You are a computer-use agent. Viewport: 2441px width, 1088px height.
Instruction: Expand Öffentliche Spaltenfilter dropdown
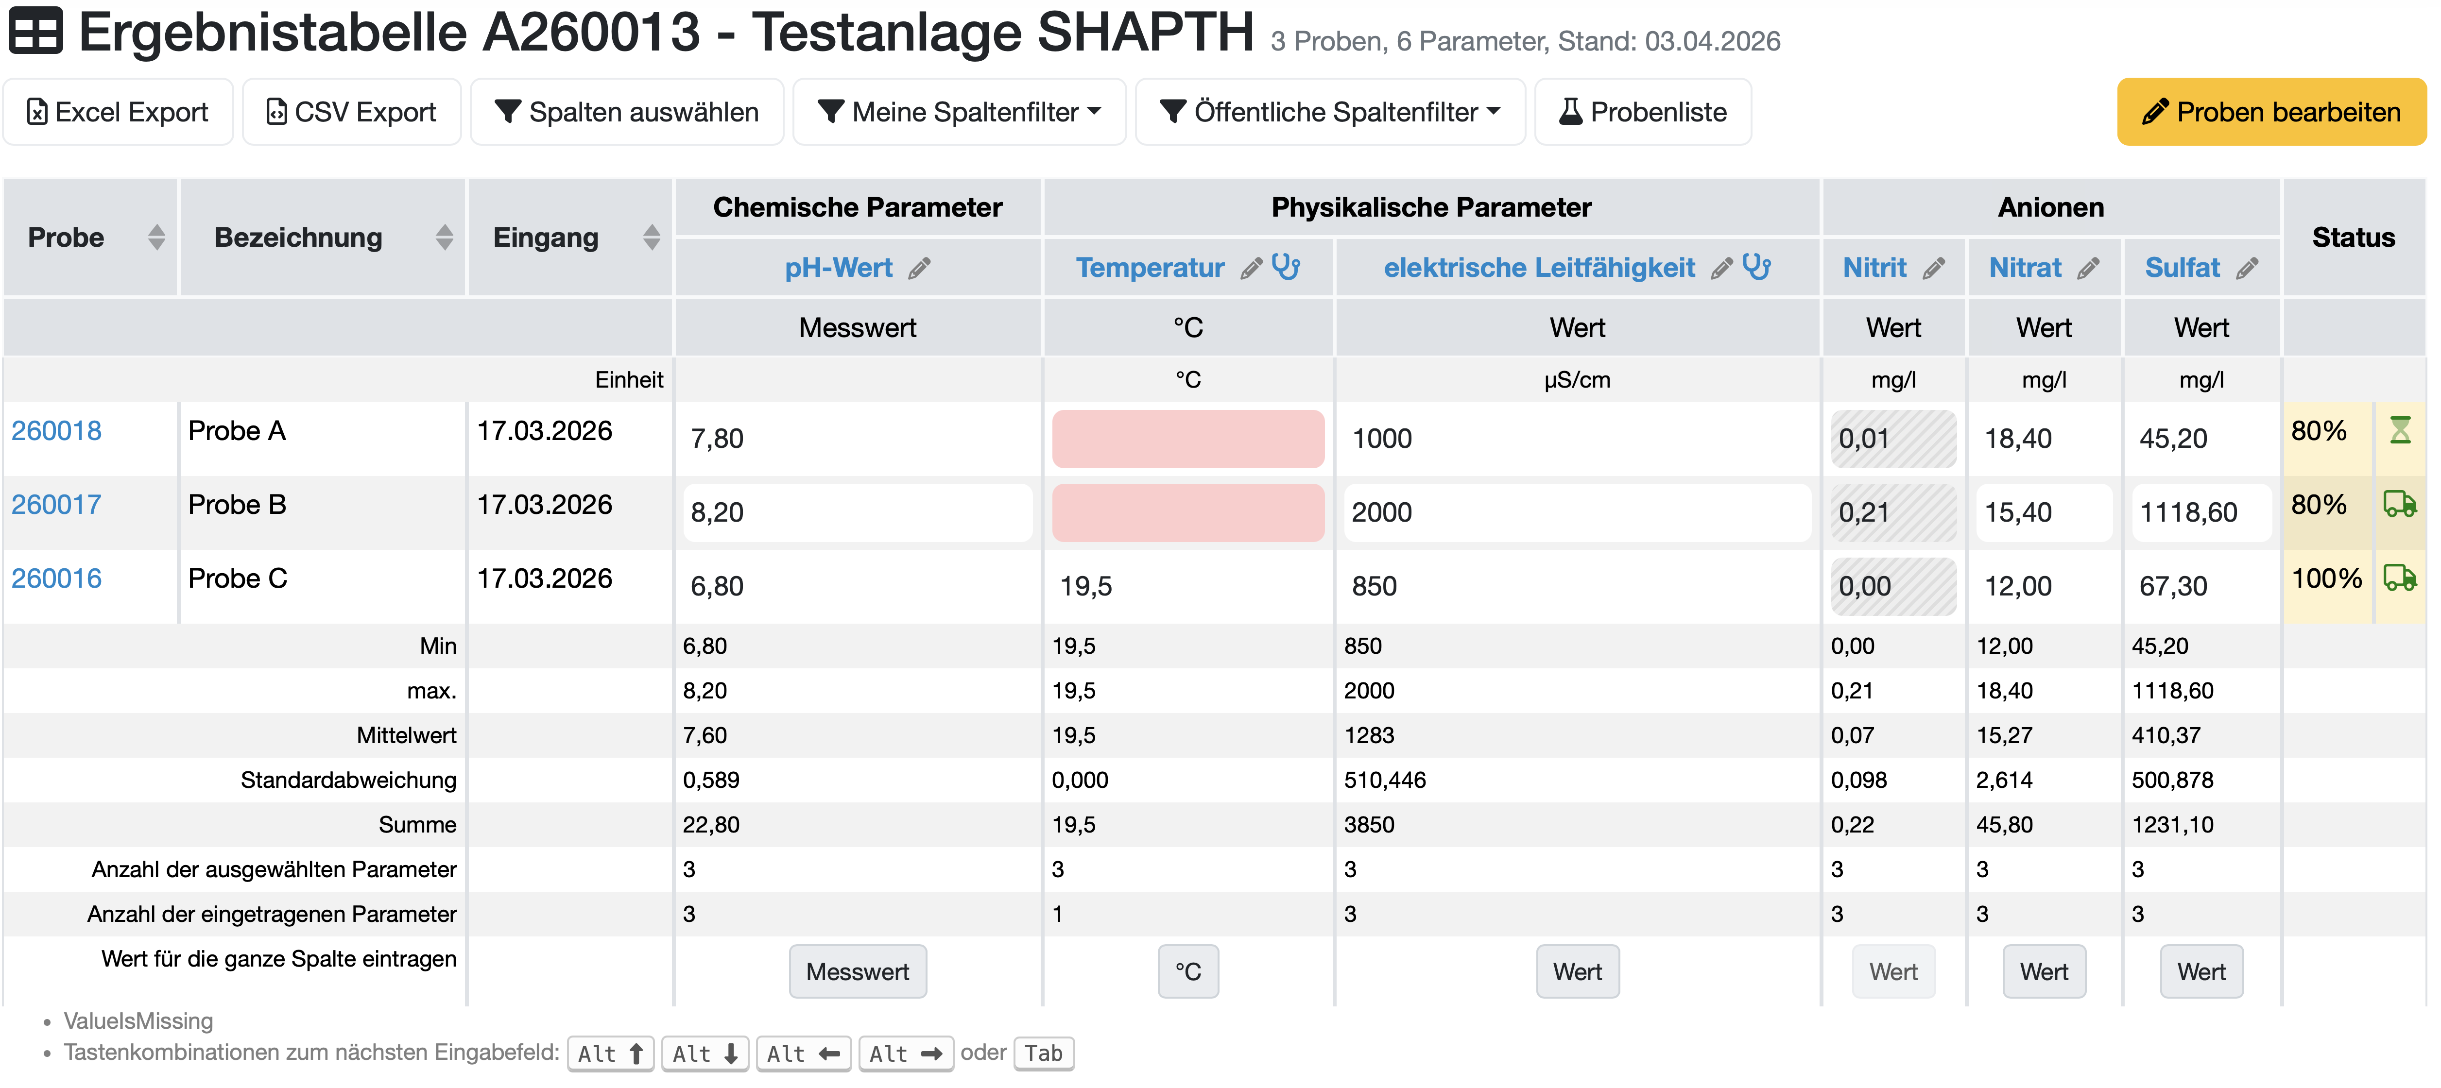(1329, 112)
